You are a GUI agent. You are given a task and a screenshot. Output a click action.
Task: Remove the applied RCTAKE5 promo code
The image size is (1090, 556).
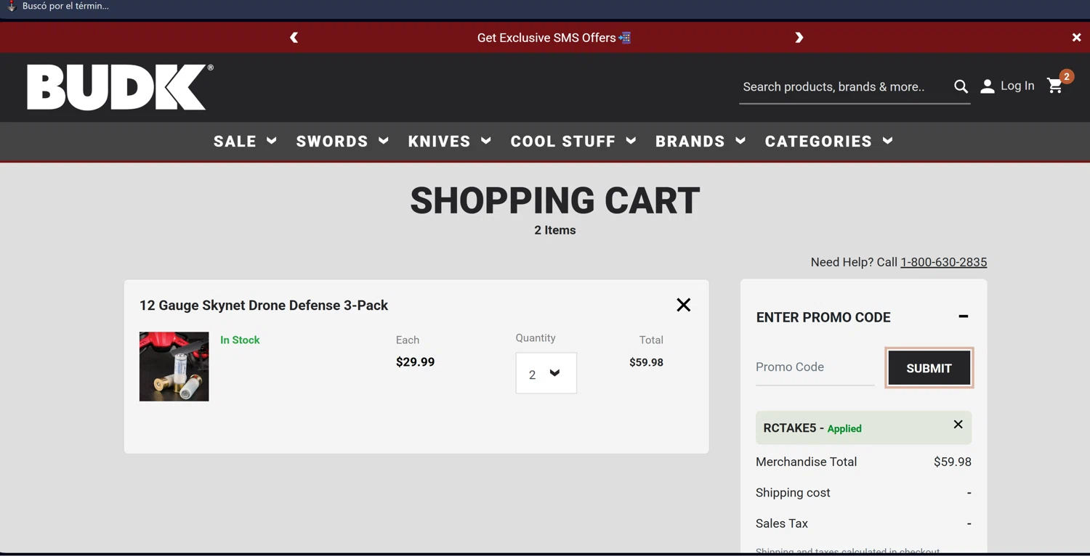(958, 425)
